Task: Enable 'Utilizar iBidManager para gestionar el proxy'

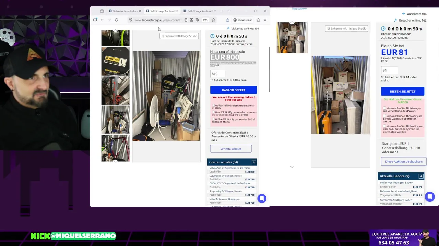Action: coord(213,106)
